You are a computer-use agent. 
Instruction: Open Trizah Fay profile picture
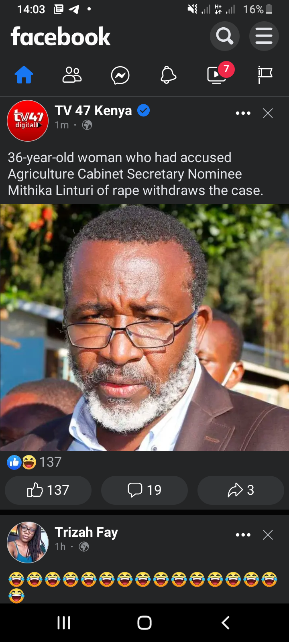coord(28,542)
